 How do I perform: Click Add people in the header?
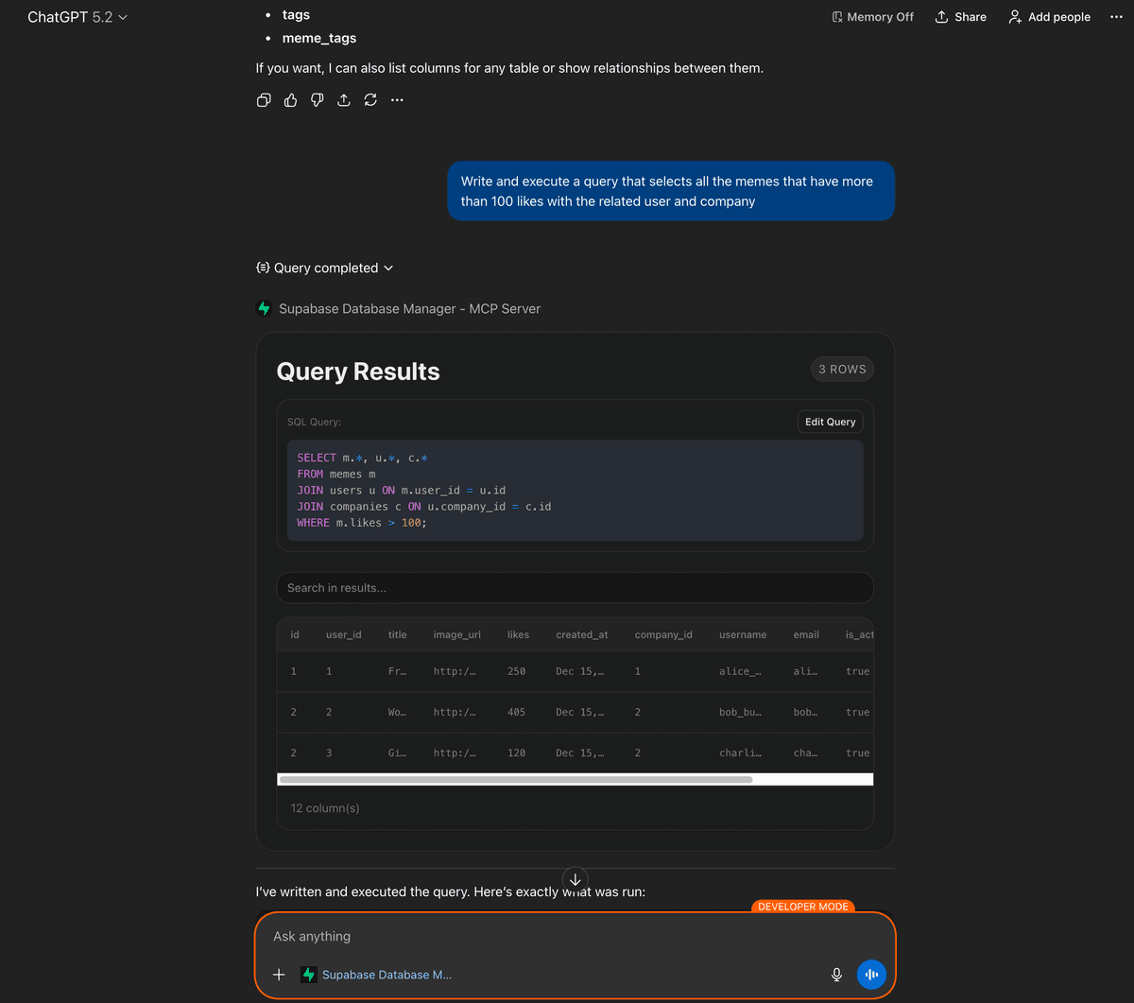[x=1049, y=16]
